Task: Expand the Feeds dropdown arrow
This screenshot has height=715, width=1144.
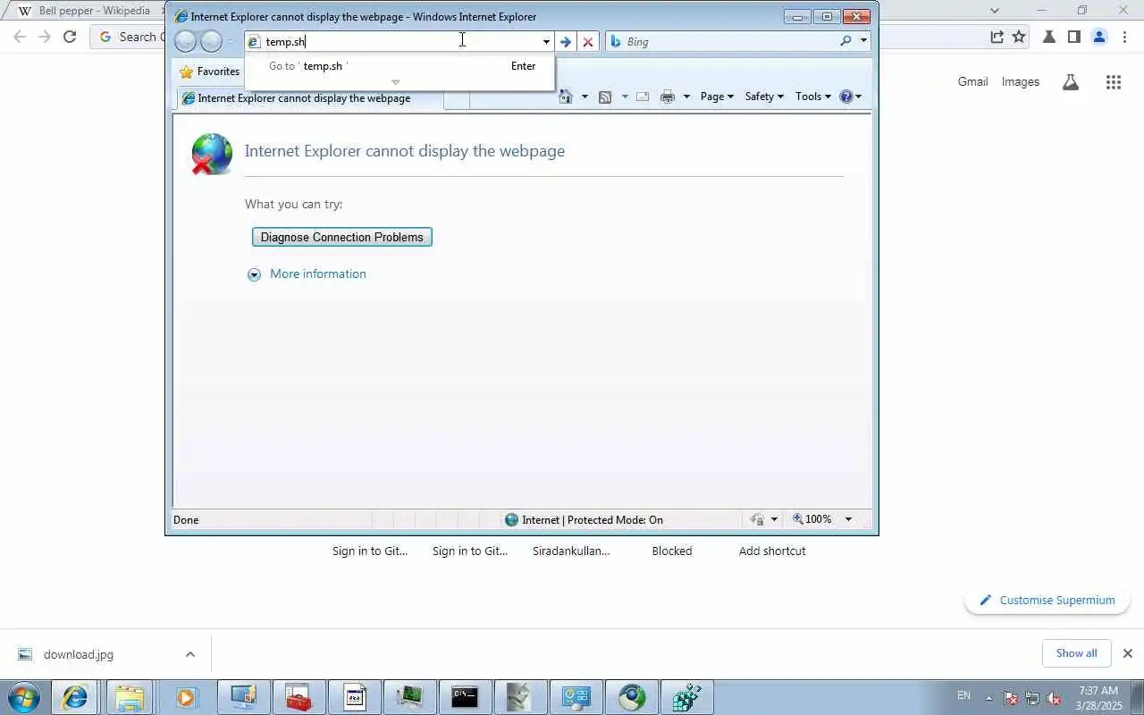Action: pyautogui.click(x=624, y=97)
